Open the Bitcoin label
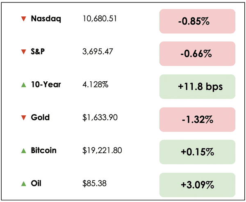The height and width of the screenshot is (202, 246). 44,150
